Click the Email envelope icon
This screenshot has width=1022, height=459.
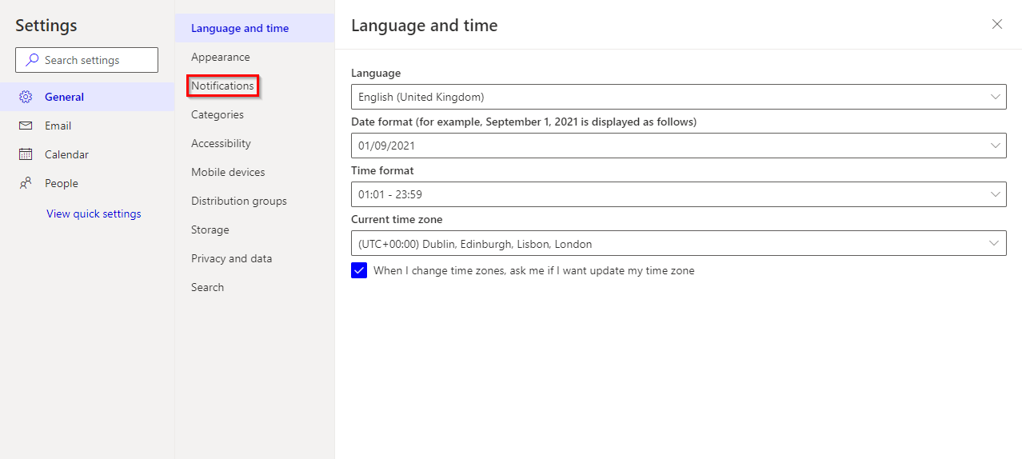pos(26,126)
